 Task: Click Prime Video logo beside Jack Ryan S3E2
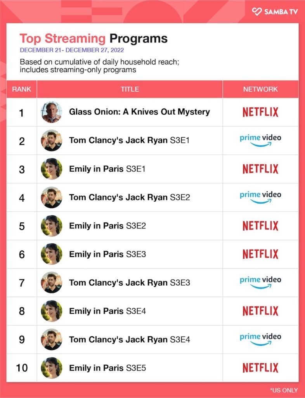(x=260, y=197)
